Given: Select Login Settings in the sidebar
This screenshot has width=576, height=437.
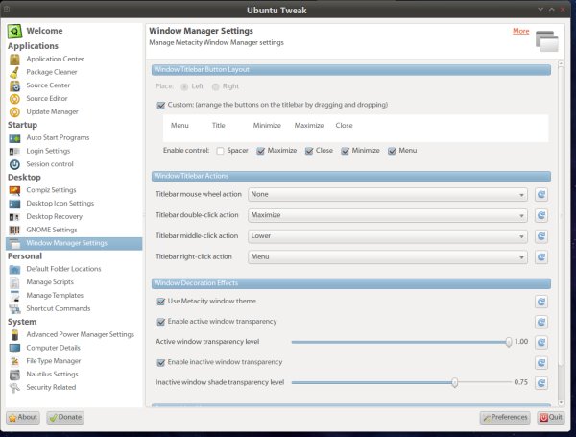Looking at the screenshot, I should [48, 151].
